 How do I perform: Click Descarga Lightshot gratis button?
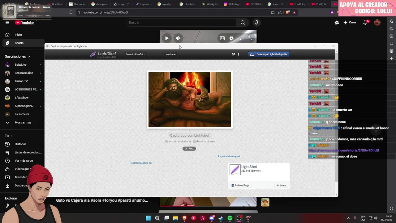point(269,54)
